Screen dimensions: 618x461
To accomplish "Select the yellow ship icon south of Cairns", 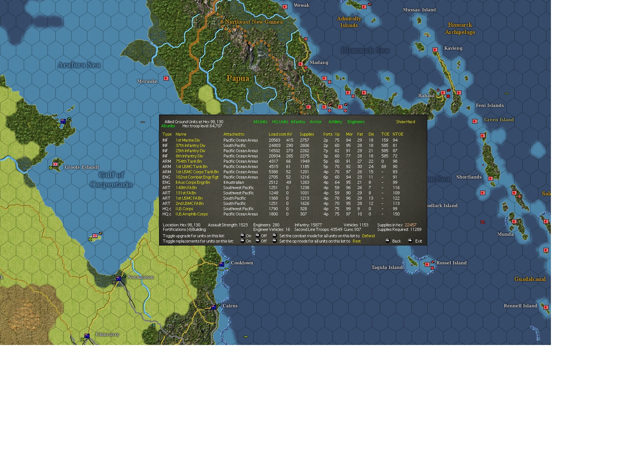I will pos(246,336).
